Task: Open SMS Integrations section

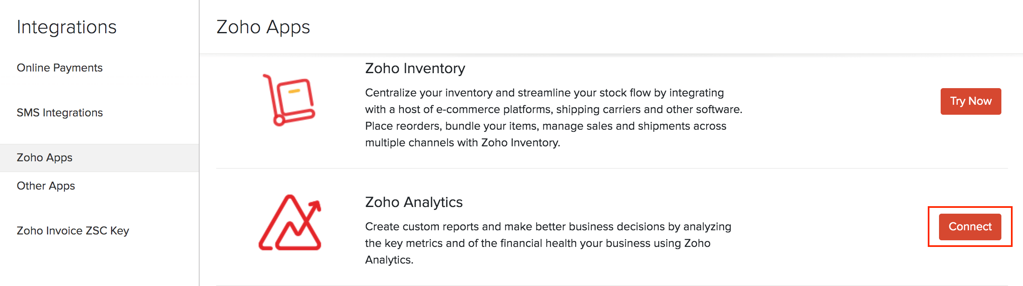Action: pos(59,112)
